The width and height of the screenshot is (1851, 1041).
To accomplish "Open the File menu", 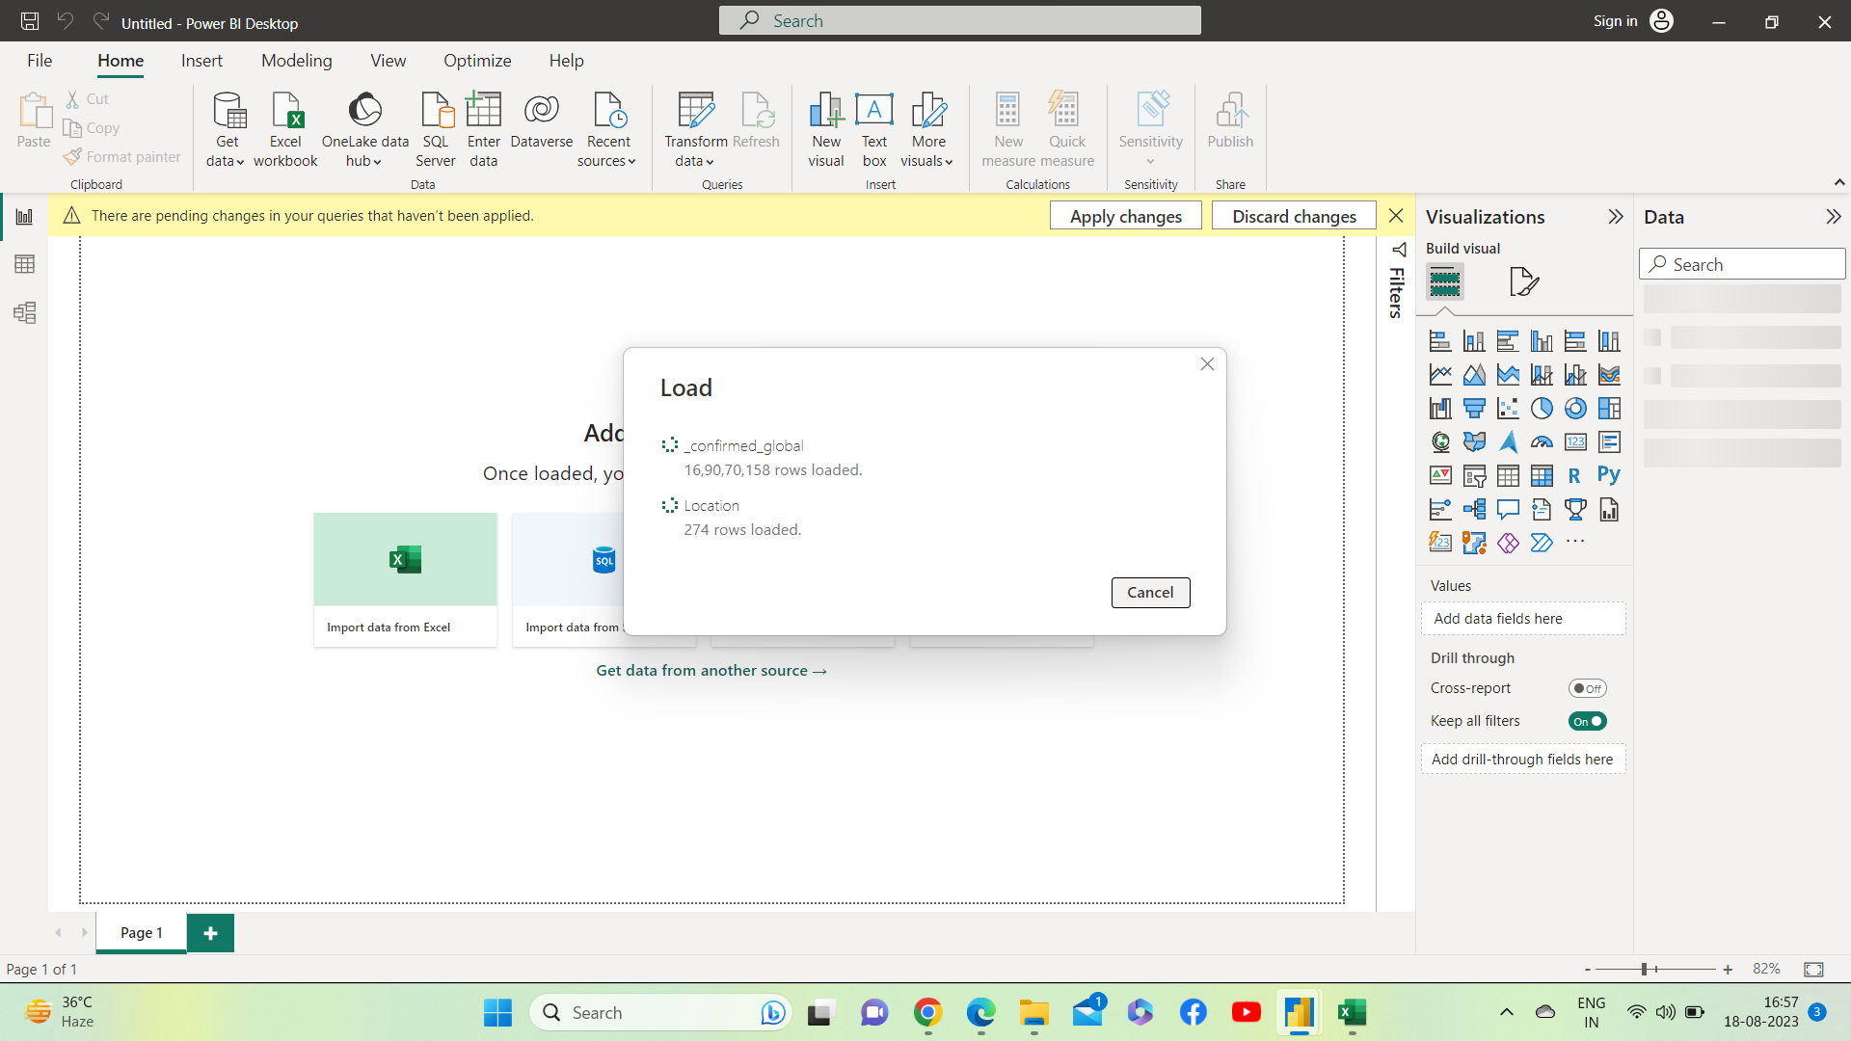I will (x=40, y=61).
